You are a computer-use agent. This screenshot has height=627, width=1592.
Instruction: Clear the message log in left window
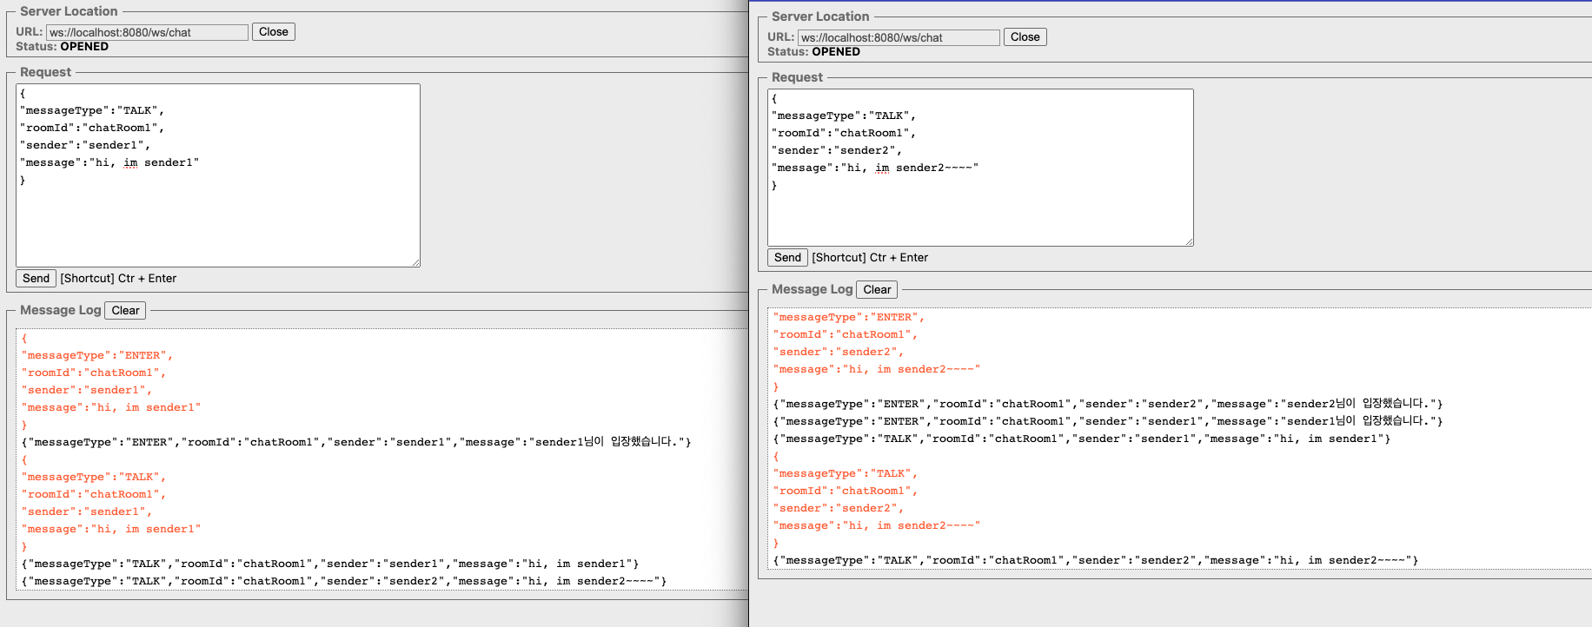(125, 311)
